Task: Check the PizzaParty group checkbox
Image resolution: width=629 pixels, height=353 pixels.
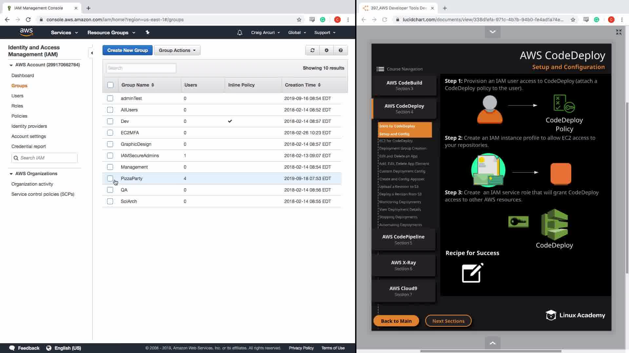Action: (x=110, y=178)
